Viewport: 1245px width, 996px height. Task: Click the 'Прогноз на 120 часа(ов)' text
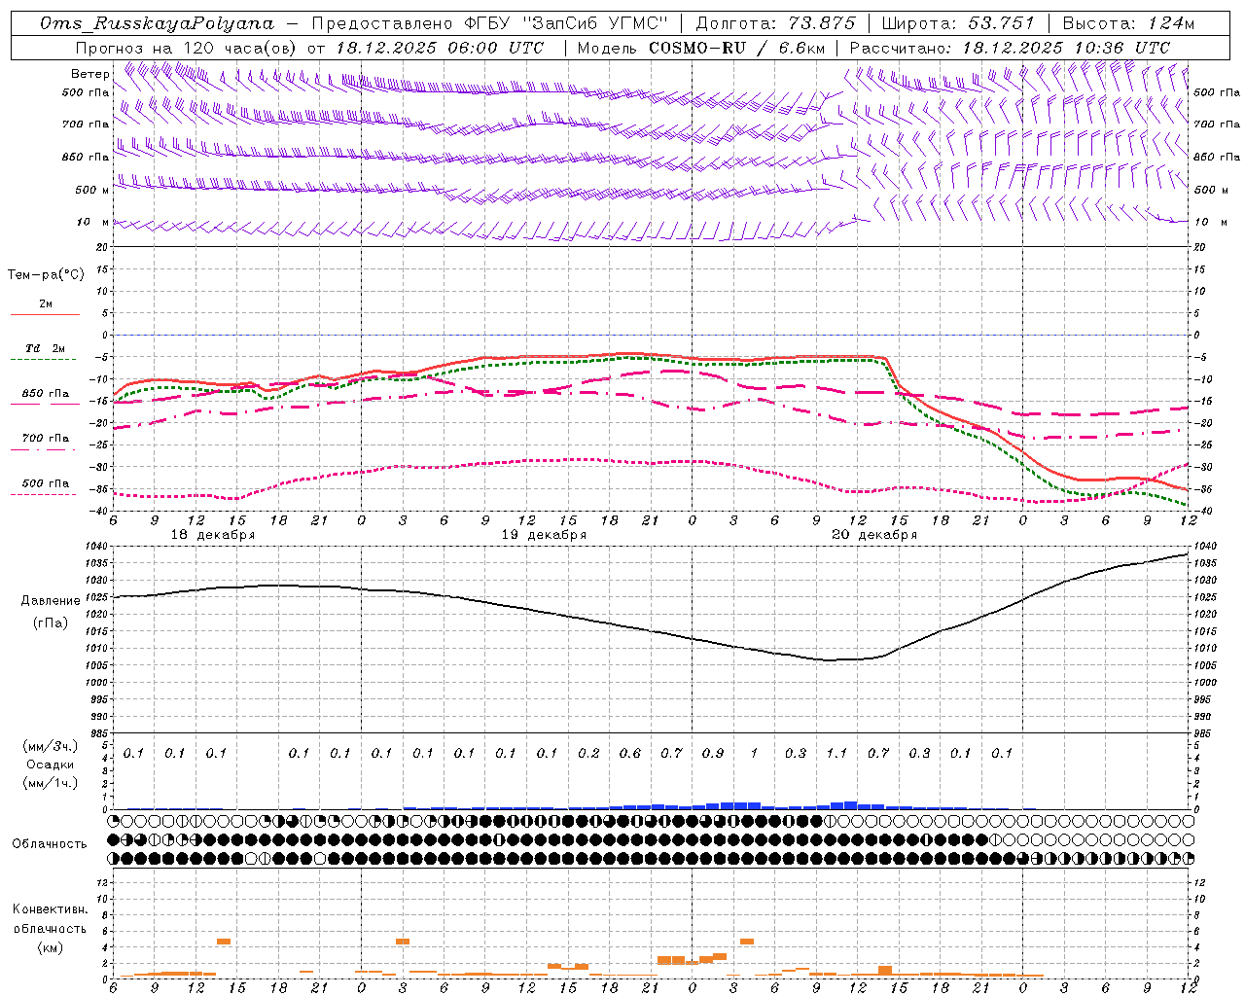[x=187, y=48]
